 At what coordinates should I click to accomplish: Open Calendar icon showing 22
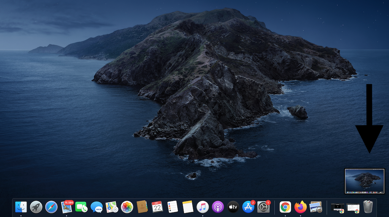click(x=157, y=207)
